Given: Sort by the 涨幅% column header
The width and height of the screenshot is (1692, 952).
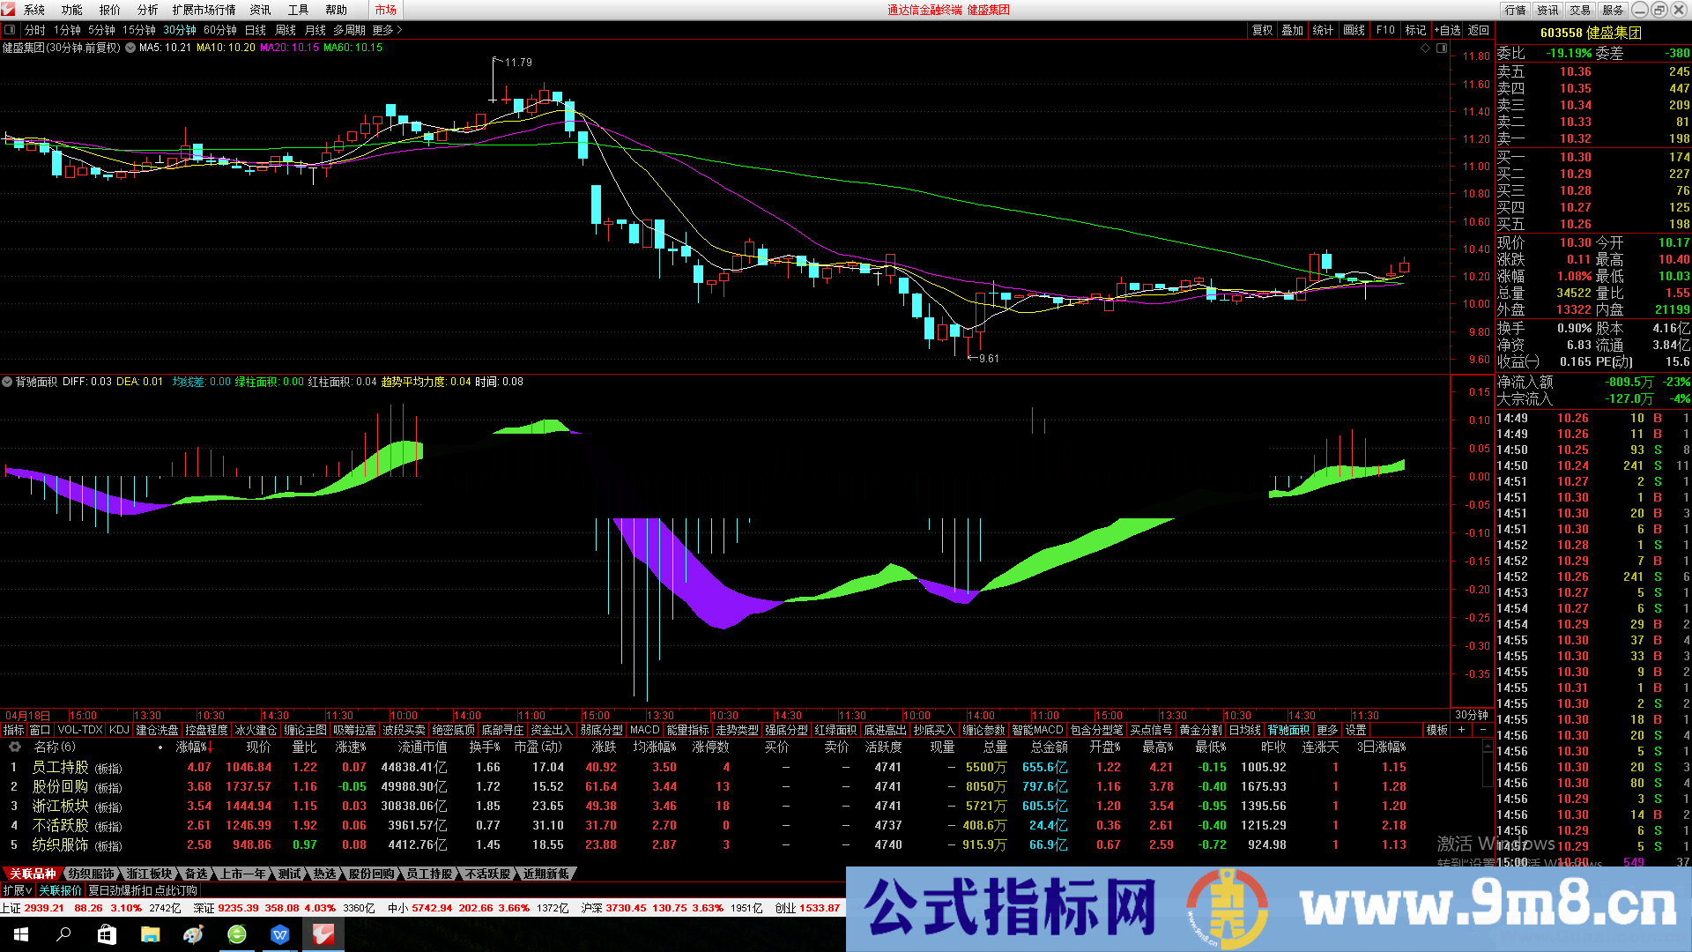Looking at the screenshot, I should click(x=193, y=747).
